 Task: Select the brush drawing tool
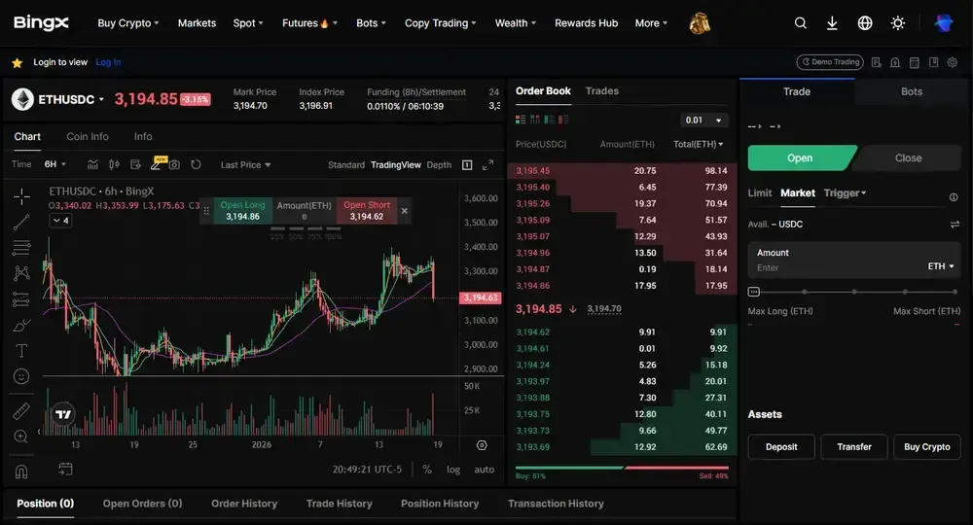21,326
